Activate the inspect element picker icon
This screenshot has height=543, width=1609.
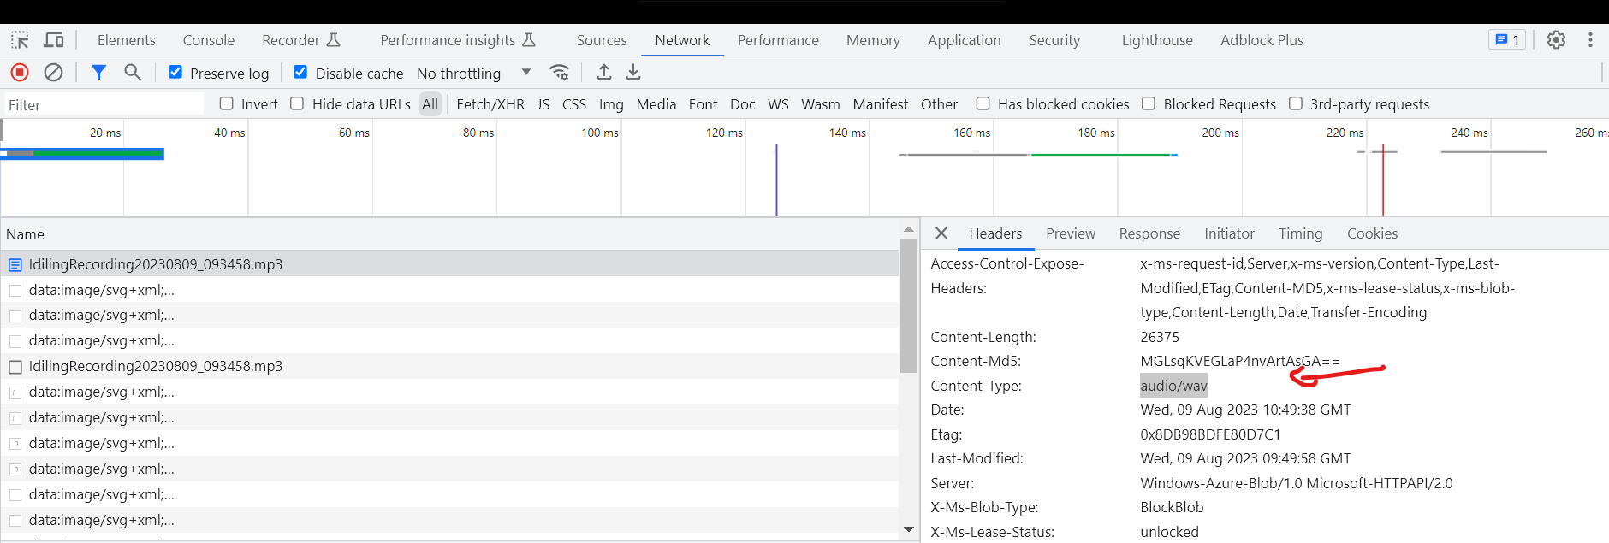pos(20,40)
